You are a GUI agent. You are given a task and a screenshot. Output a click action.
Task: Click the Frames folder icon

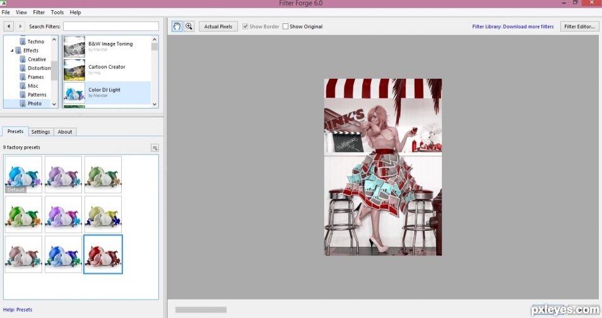(23, 77)
